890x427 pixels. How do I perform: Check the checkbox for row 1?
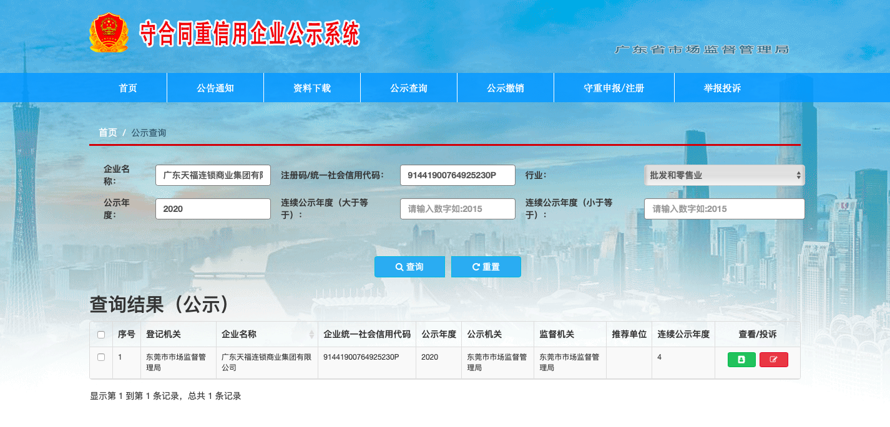pyautogui.click(x=101, y=357)
